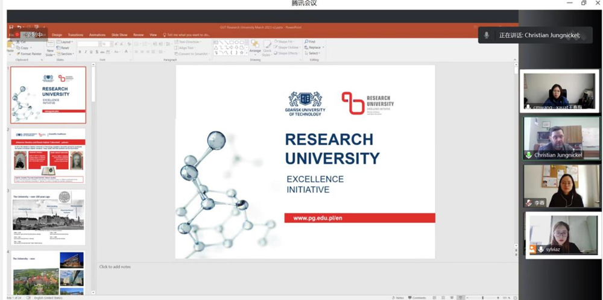Click www.pg.edu.pl/en link on slide
Viewport: 603px width, 300px height.
(x=318, y=218)
